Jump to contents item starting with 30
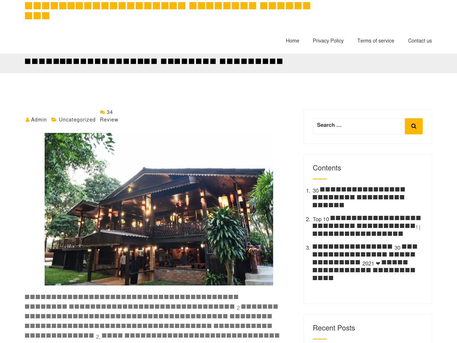Screen dimensions: 457x343 pyautogui.click(x=359, y=197)
